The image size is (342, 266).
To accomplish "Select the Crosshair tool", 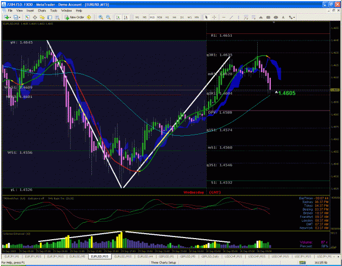I will point(214,17).
